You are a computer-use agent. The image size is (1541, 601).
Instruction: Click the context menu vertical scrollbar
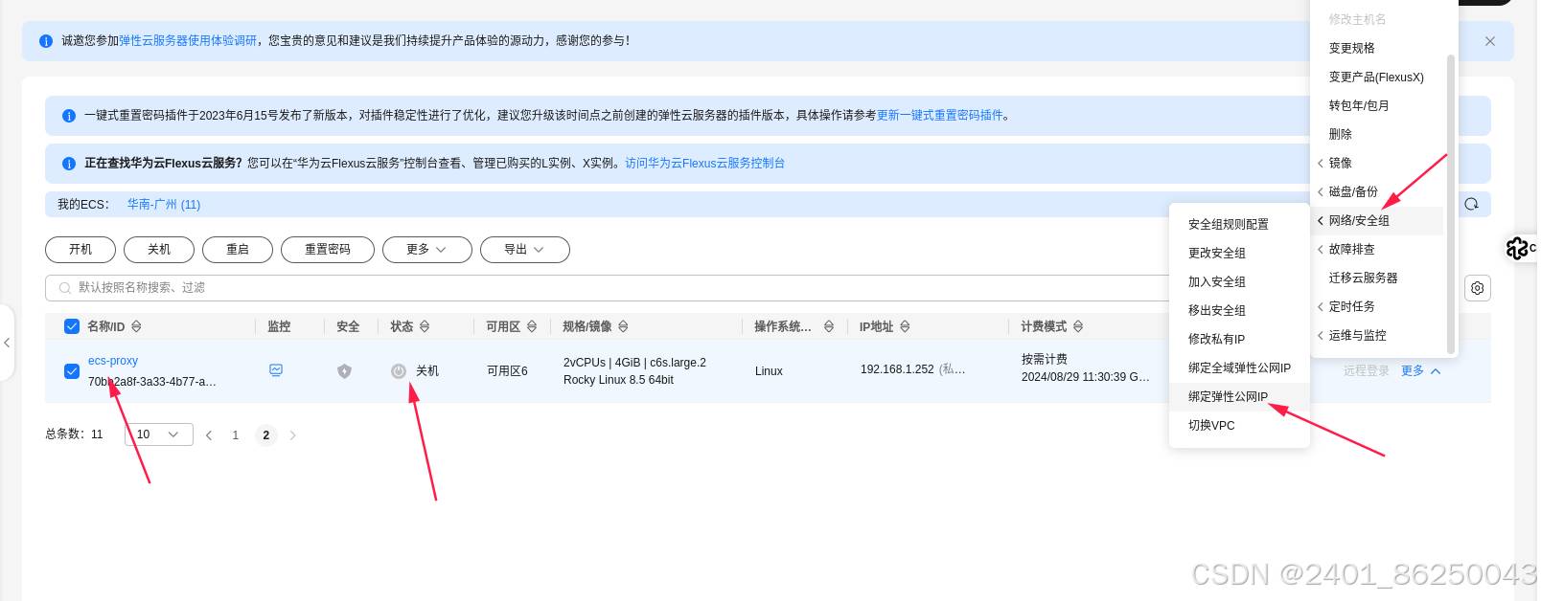(1451, 204)
